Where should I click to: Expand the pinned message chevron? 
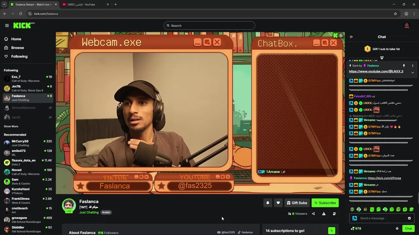tap(412, 72)
